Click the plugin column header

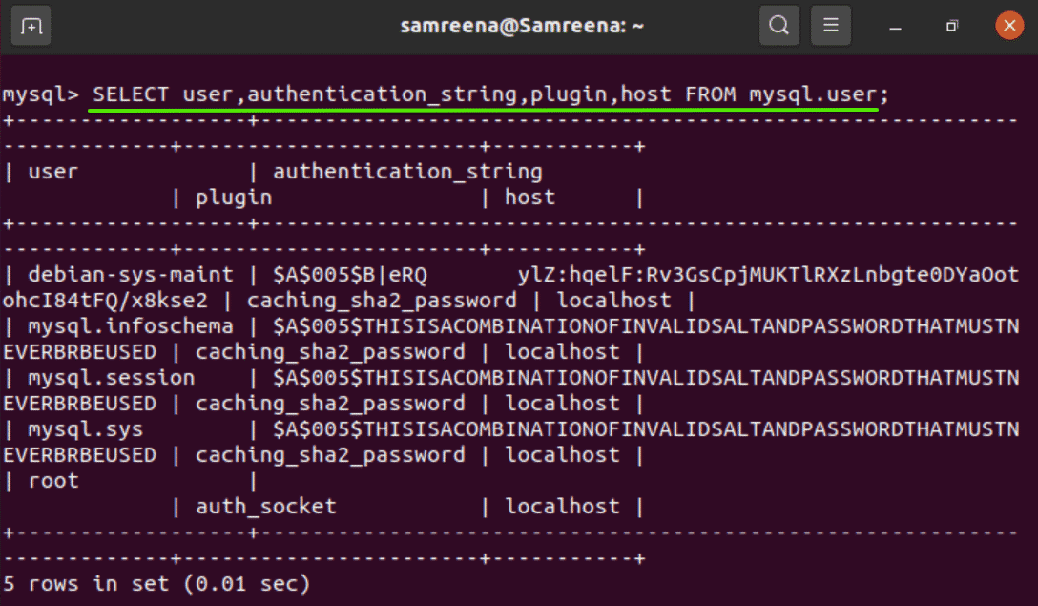click(234, 199)
